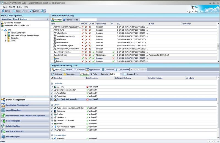The image size is (220, 143).
Task: Open the Szenario Online dropdown
Action: pyautogui.click(x=121, y=74)
